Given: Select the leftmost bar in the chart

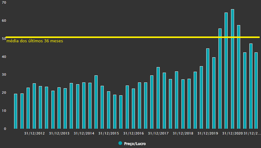Looking at the screenshot, I should (x=16, y=111).
